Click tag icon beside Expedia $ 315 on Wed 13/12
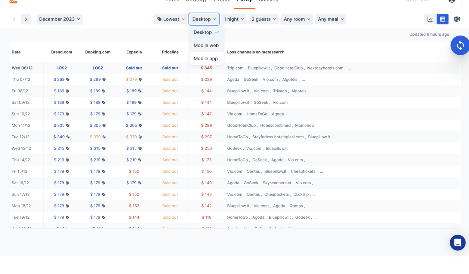 pos(140,149)
